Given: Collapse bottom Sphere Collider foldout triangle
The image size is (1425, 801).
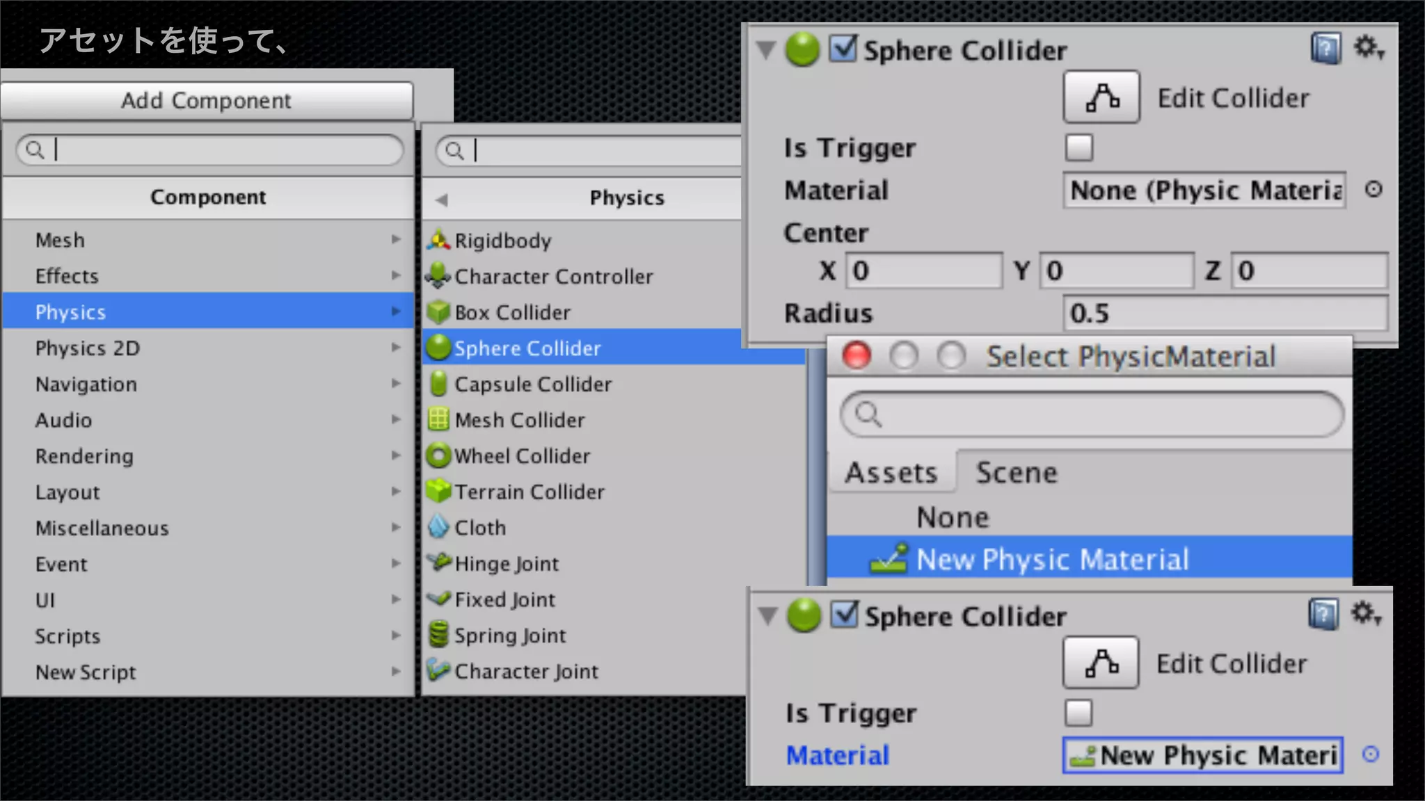Looking at the screenshot, I should pyautogui.click(x=767, y=615).
